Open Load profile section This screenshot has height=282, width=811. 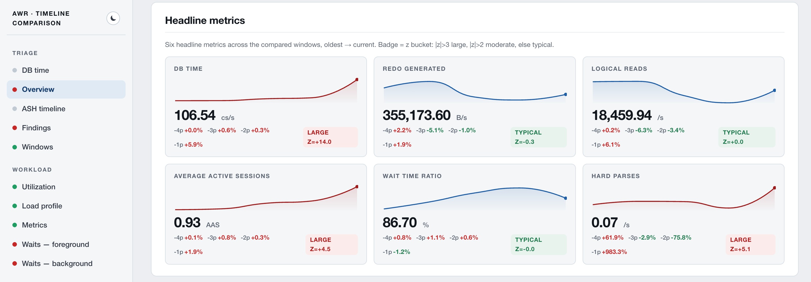coord(66,206)
